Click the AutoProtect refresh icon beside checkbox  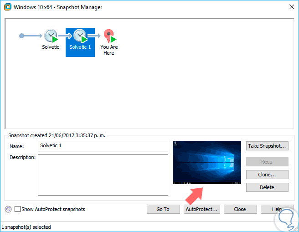[8, 209]
